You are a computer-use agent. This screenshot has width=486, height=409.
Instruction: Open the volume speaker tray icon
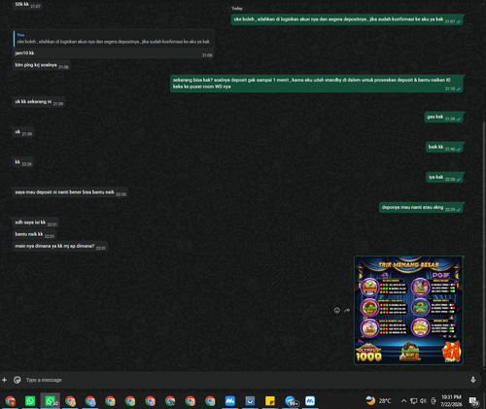[423, 401]
